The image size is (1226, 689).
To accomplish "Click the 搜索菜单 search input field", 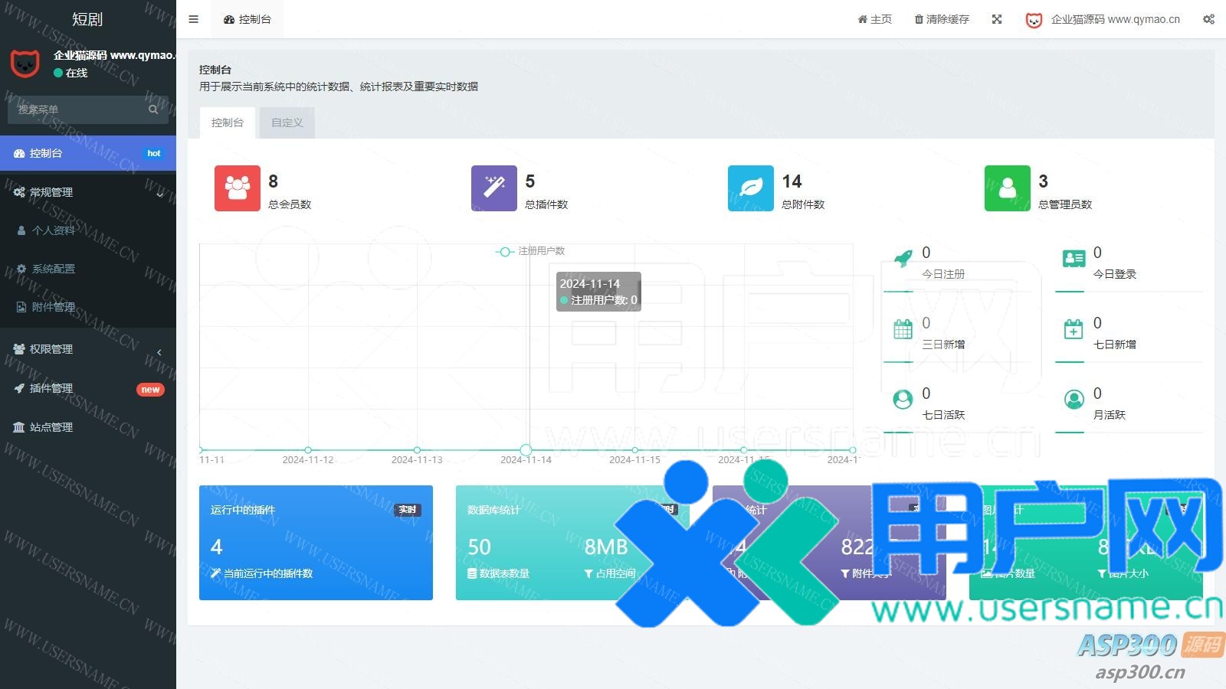I will pos(77,109).
